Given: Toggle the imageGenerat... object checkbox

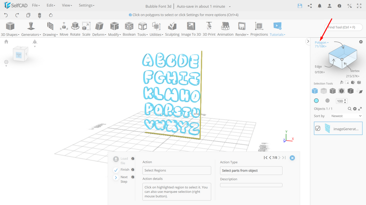Looking at the screenshot, I should [318, 128].
